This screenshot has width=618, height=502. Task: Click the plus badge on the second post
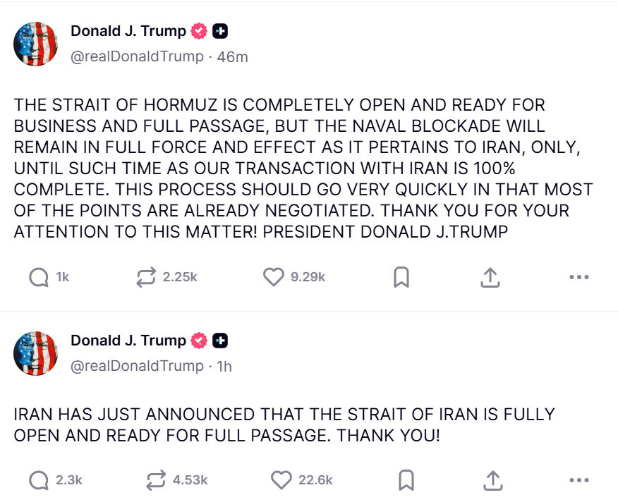tap(221, 341)
